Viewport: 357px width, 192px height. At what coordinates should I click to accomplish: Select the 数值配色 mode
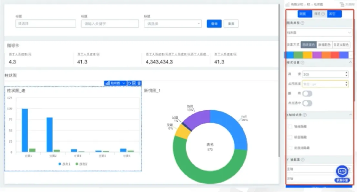pyautogui.click(x=324, y=45)
